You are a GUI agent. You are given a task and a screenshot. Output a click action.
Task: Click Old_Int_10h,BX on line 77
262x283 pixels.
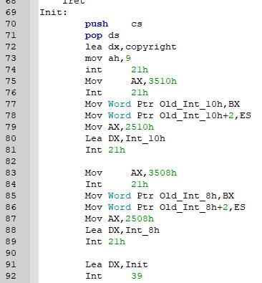pyautogui.click(x=200, y=104)
